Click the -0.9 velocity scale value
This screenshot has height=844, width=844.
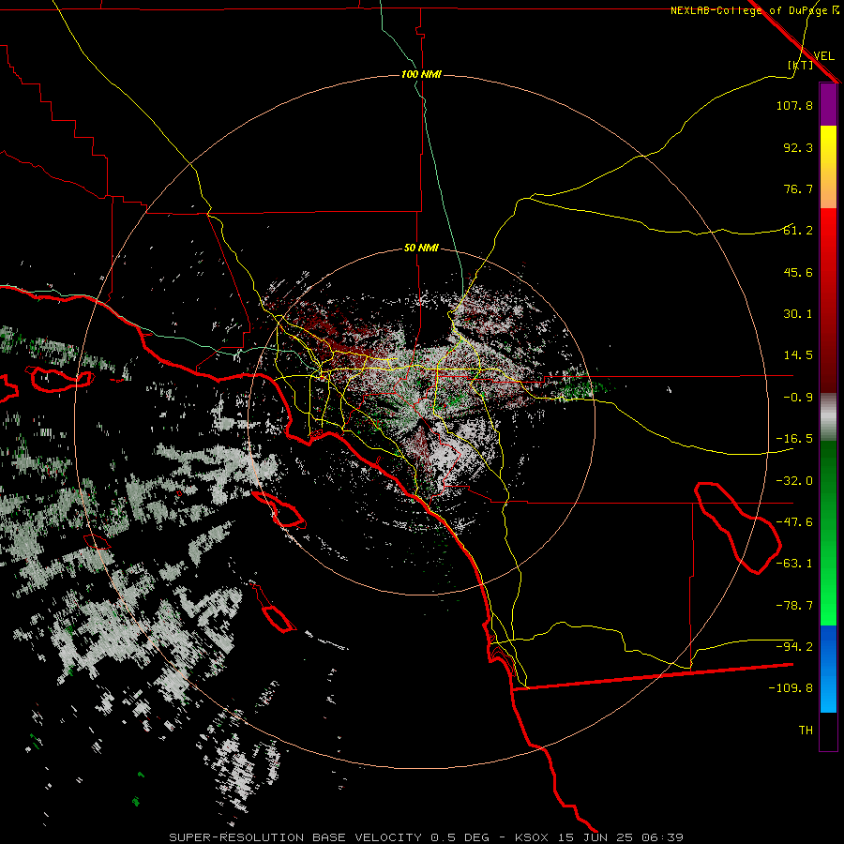[x=798, y=398]
